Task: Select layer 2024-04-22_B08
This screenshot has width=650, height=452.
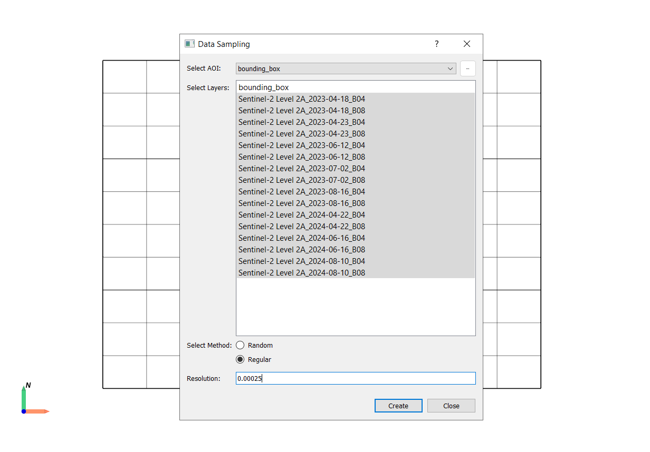Action: coord(302,227)
